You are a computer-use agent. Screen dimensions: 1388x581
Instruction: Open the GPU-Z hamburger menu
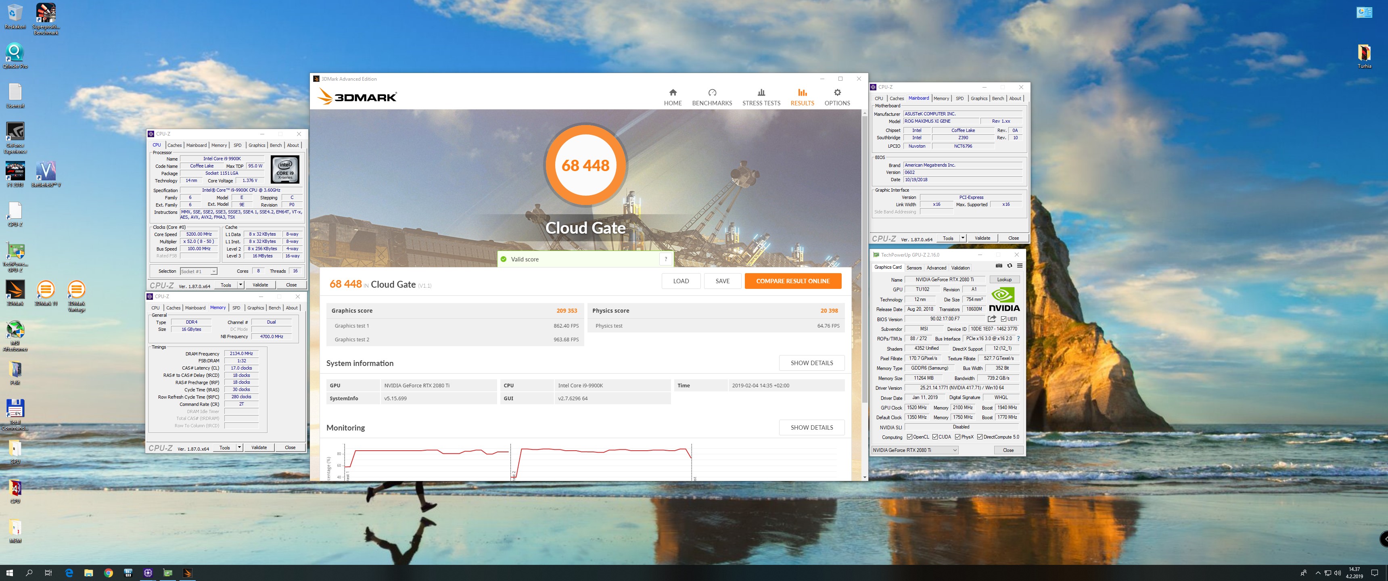[1020, 266]
